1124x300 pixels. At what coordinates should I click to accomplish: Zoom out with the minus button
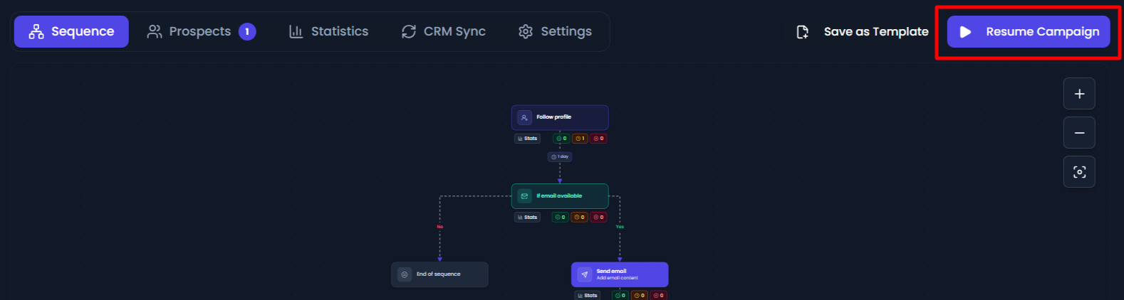1079,133
